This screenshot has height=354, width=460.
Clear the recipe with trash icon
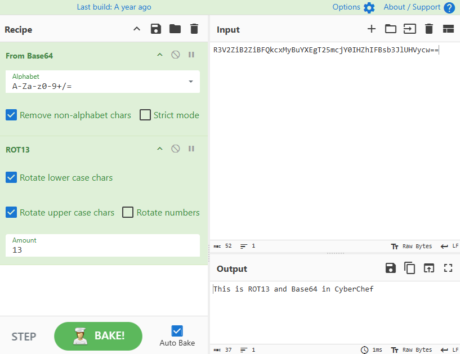point(194,29)
